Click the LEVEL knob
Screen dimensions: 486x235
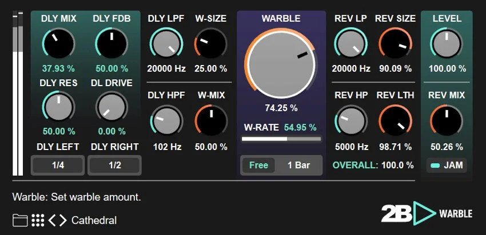pos(447,43)
